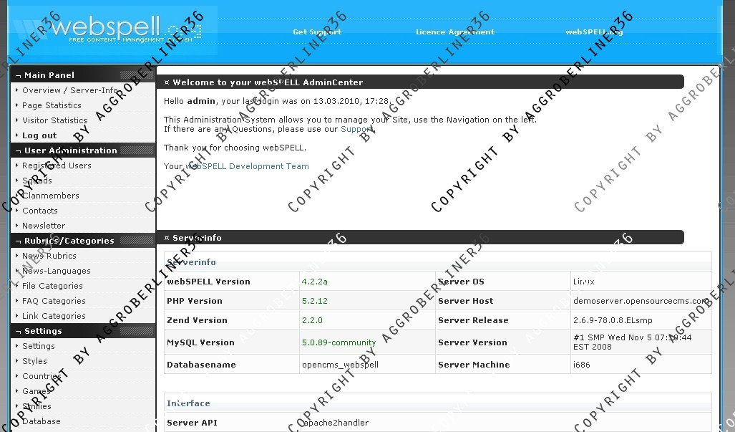Click the webSPELL logo in the header

[x=115, y=29]
